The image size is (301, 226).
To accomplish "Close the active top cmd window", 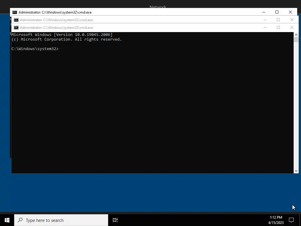I will pos(290,12).
